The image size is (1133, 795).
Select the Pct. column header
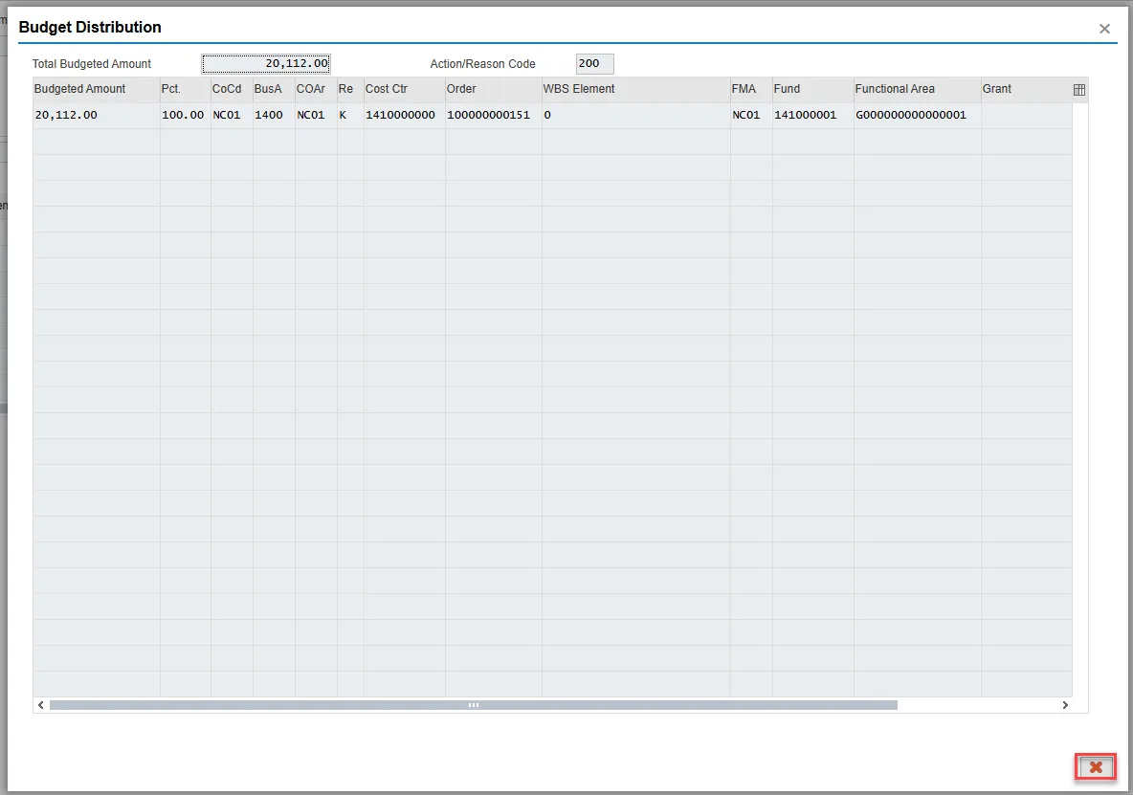click(x=184, y=89)
